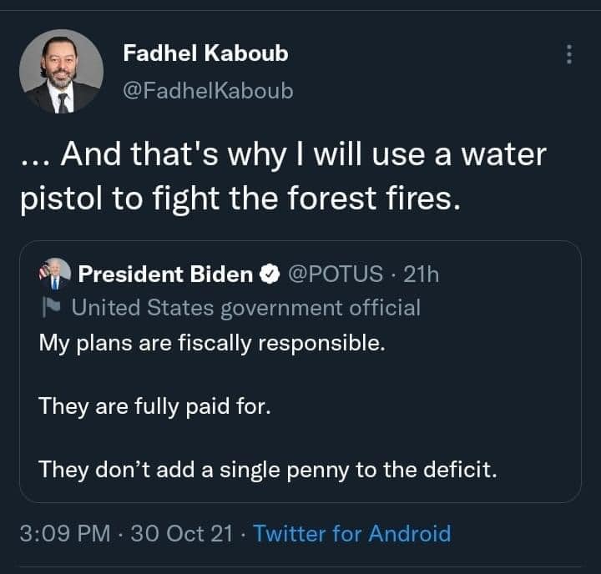Click the gray flag icon
This screenshot has height=574, width=601.
(48, 308)
